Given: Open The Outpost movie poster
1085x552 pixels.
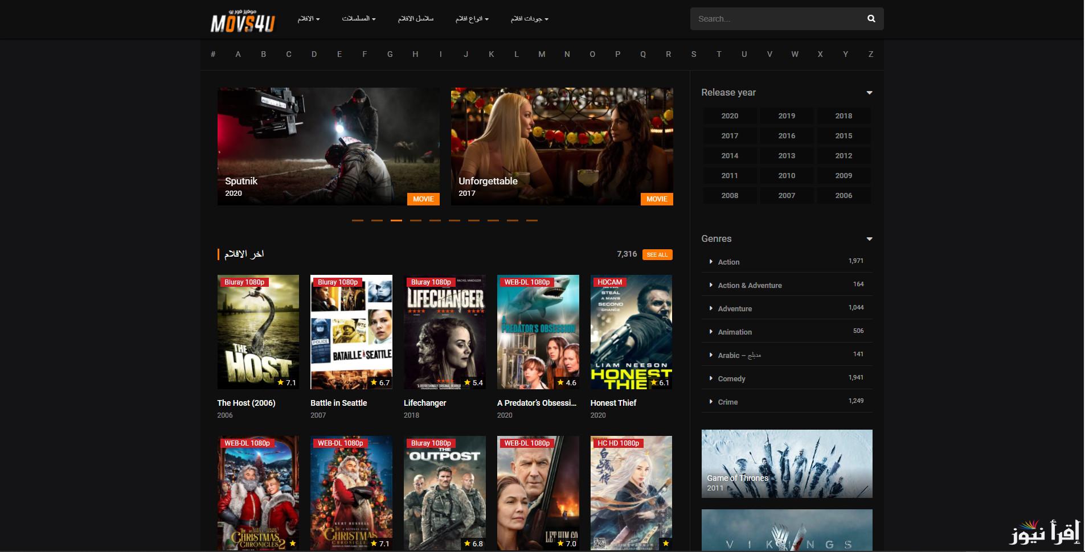Looking at the screenshot, I should click(445, 493).
